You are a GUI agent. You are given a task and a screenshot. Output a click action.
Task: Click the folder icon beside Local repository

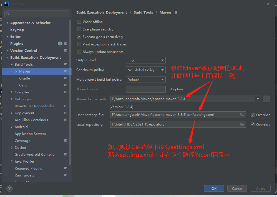tap(242, 124)
